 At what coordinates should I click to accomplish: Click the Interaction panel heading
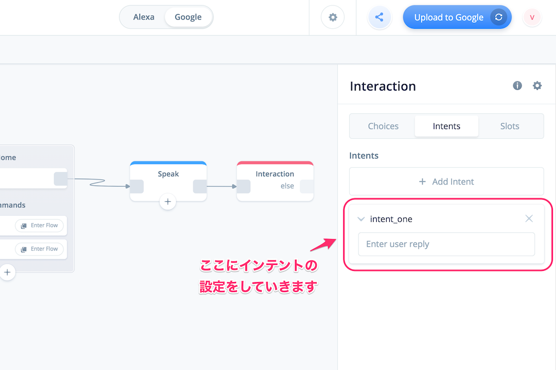[383, 86]
